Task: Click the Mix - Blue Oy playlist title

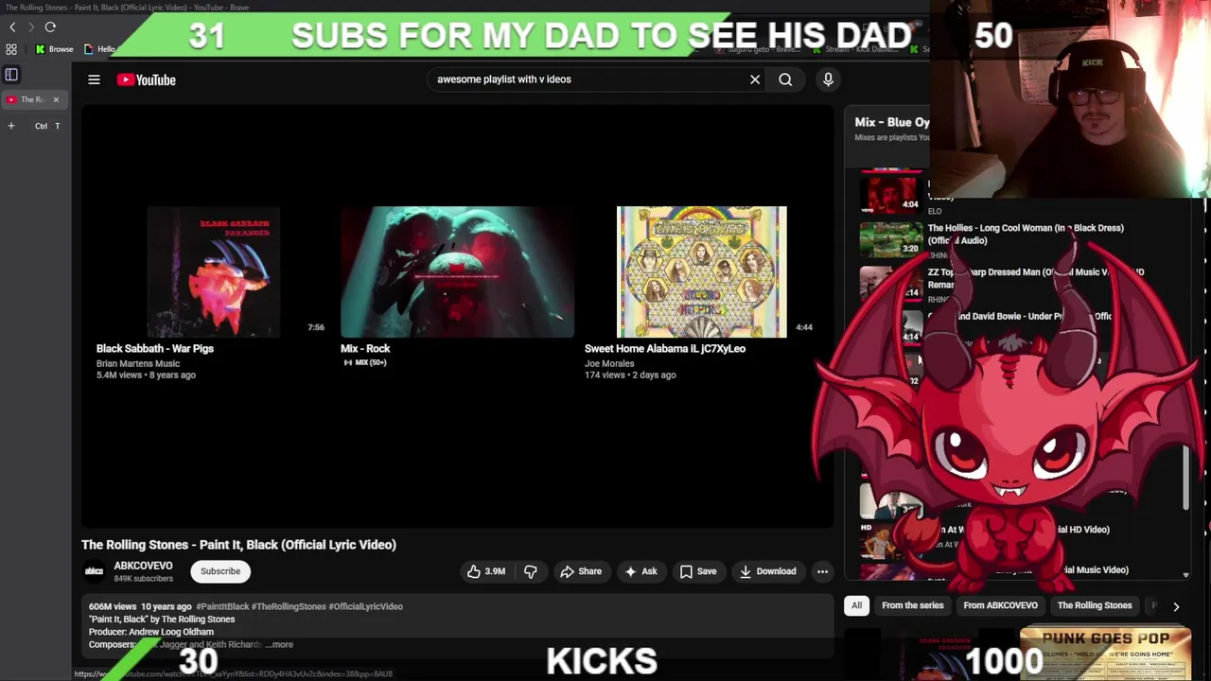Action: coord(892,122)
